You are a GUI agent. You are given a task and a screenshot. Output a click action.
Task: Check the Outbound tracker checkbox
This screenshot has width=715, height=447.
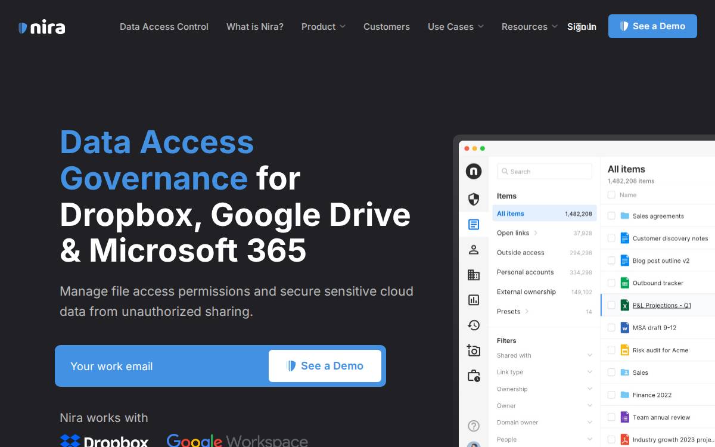click(611, 283)
